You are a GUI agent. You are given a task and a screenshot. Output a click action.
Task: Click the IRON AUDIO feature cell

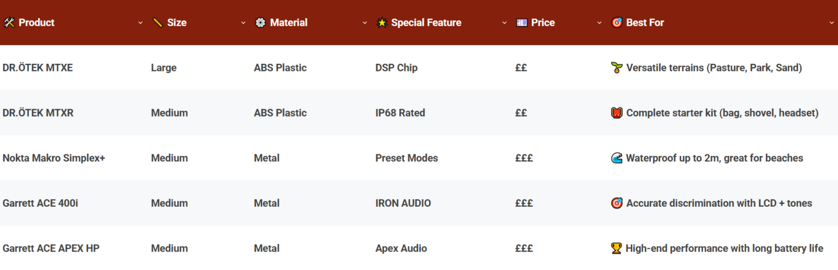tap(403, 203)
